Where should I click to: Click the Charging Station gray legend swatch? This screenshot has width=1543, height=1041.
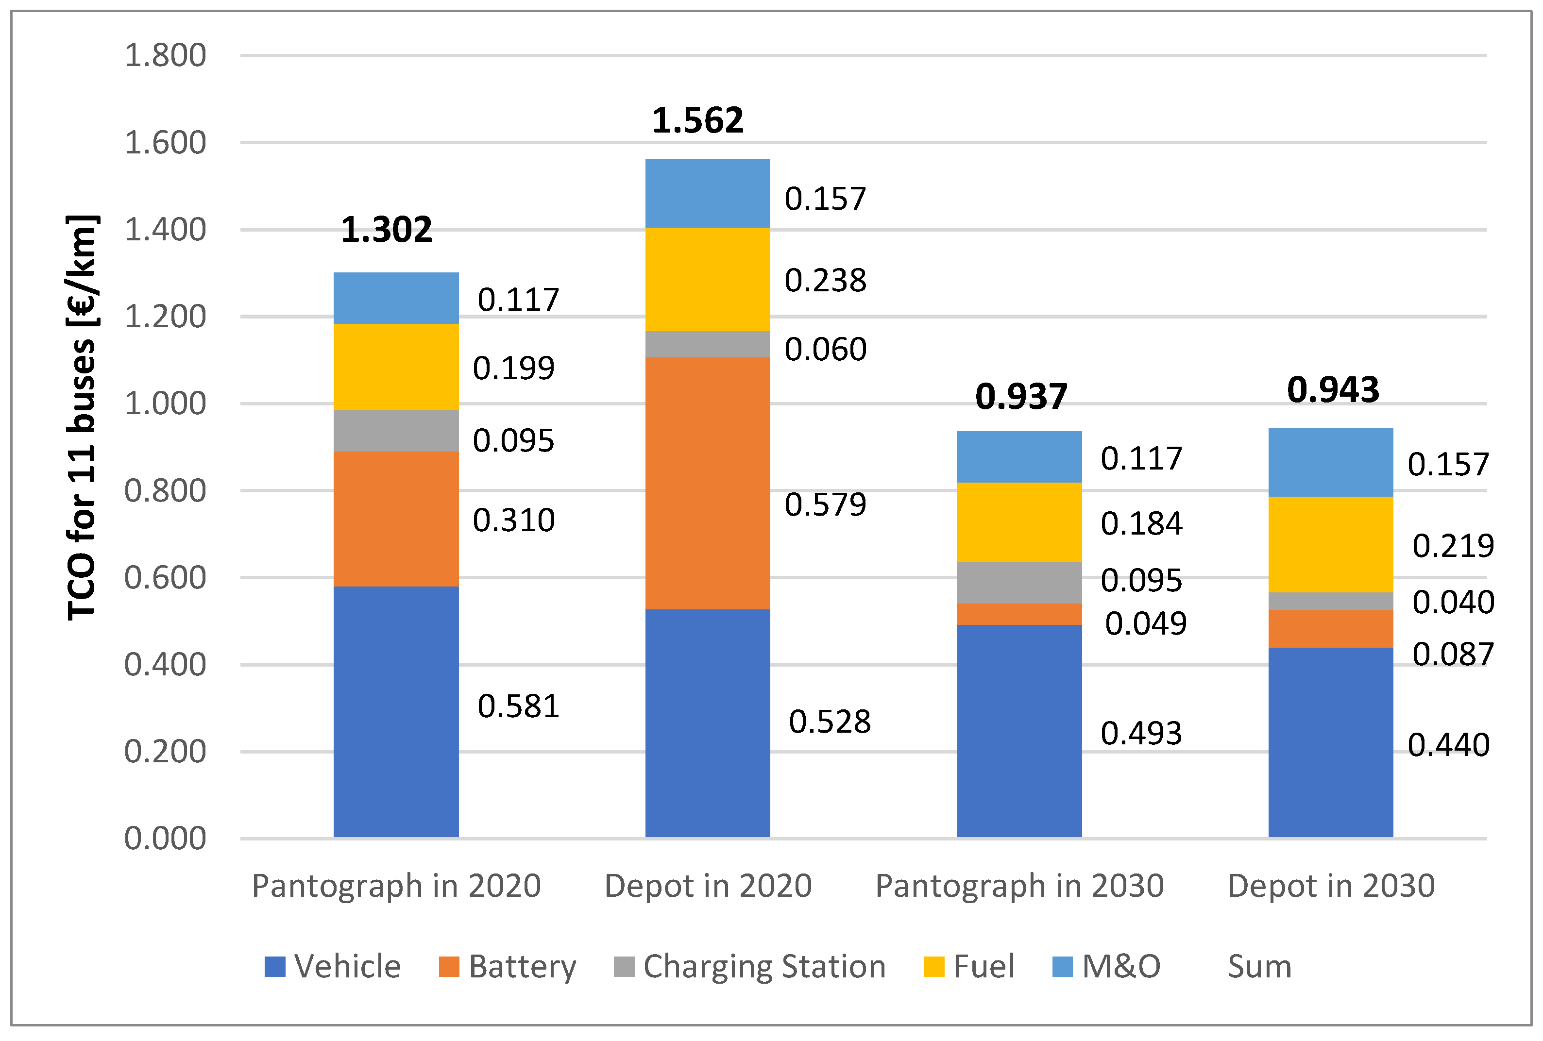point(624,967)
